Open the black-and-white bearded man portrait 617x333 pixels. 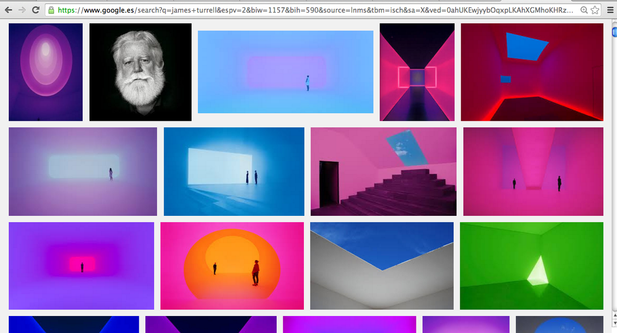point(140,72)
